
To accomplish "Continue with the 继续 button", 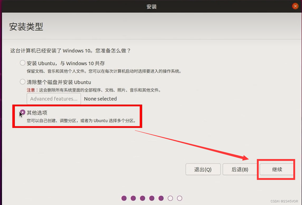I will click(x=277, y=169).
